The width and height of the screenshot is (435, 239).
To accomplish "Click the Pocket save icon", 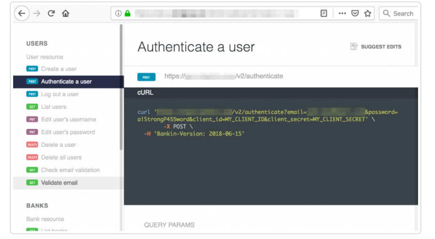I will pyautogui.click(x=355, y=14).
